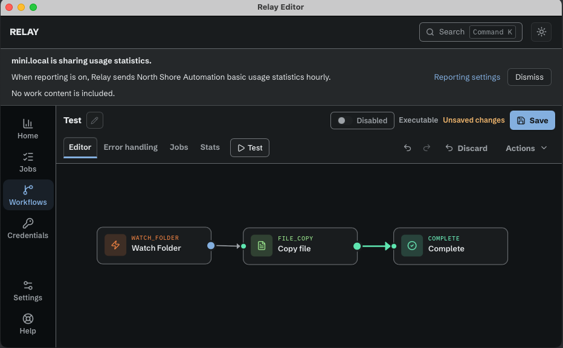Screen dimensions: 563x348
Task: Click the "No work content is included." text
Action: coord(63,94)
